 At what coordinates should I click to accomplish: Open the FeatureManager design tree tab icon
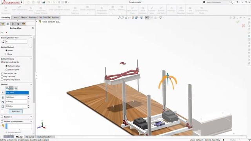(x=3, y=24)
